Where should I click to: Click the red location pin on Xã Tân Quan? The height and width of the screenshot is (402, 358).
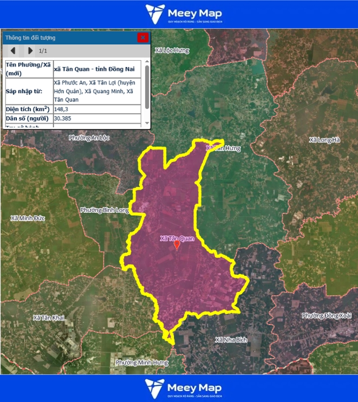point(177,245)
